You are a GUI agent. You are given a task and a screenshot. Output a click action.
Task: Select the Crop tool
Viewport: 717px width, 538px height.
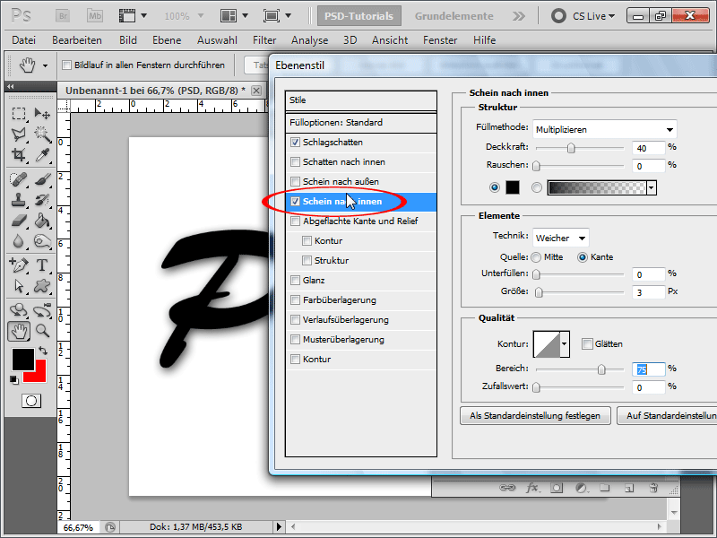tap(18, 154)
